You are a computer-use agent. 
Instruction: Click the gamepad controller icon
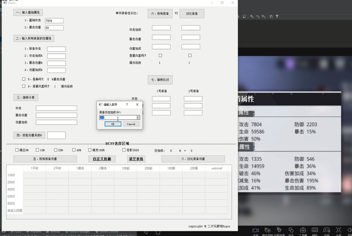[x=327, y=230]
